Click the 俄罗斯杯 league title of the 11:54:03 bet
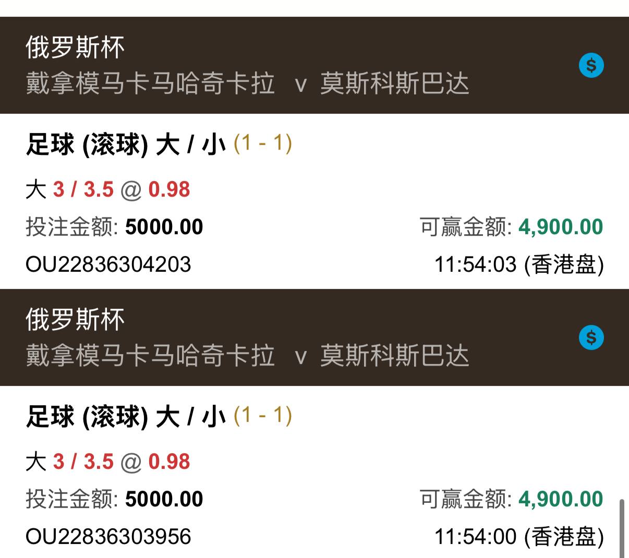Image resolution: width=629 pixels, height=558 pixels. (x=75, y=47)
